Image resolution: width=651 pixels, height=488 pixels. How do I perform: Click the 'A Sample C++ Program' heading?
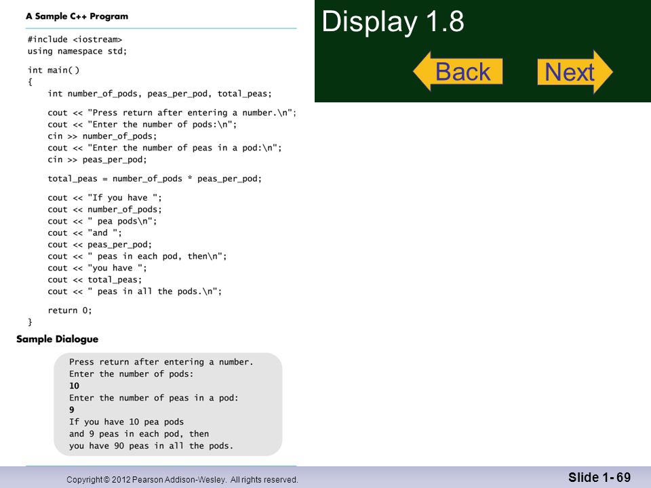[x=77, y=16]
